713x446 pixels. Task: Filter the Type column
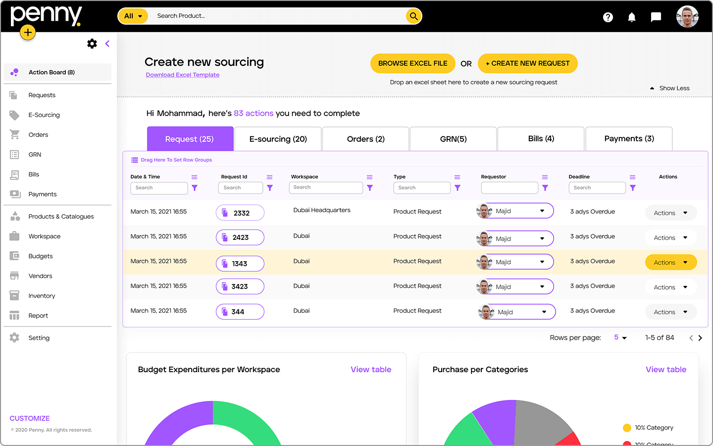[458, 188]
